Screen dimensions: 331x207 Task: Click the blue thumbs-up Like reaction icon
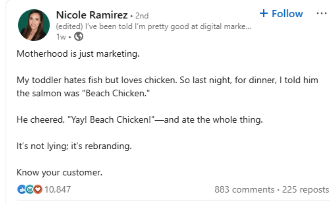click(21, 190)
